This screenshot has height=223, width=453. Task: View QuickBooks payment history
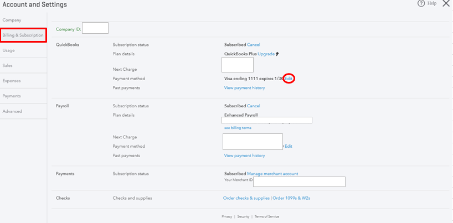click(244, 88)
